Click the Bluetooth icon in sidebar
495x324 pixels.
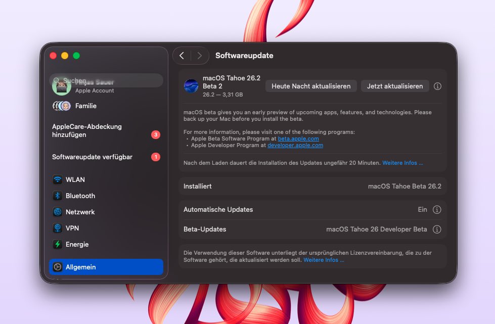click(x=58, y=196)
